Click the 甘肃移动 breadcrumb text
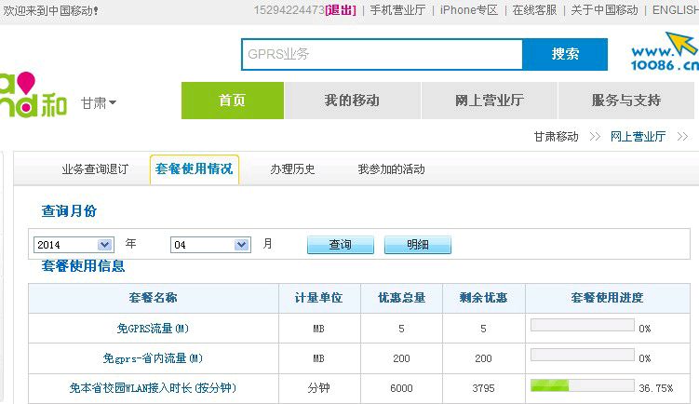The width and height of the screenshot is (699, 404). [556, 137]
